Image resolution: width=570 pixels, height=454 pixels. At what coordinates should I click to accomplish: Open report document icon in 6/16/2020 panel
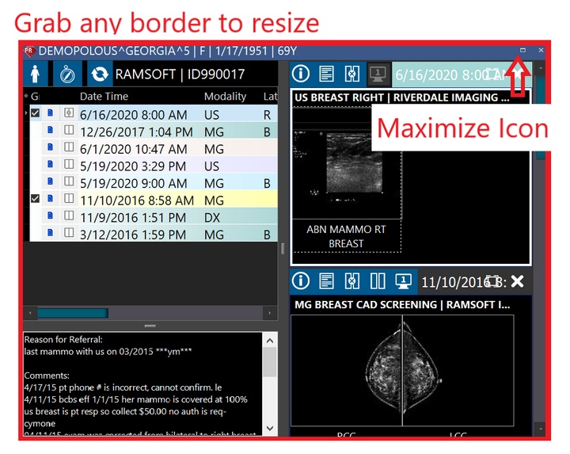(x=326, y=74)
